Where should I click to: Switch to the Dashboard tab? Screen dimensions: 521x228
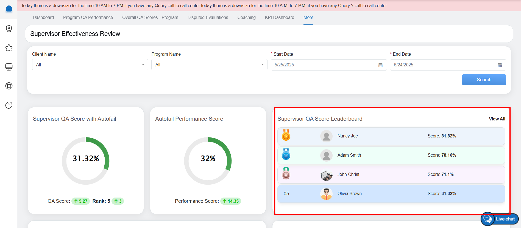coord(43,17)
